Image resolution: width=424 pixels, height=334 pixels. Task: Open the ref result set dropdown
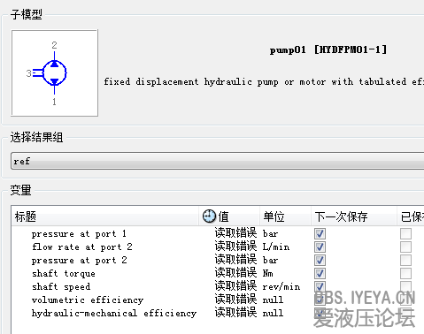pyautogui.click(x=218, y=161)
